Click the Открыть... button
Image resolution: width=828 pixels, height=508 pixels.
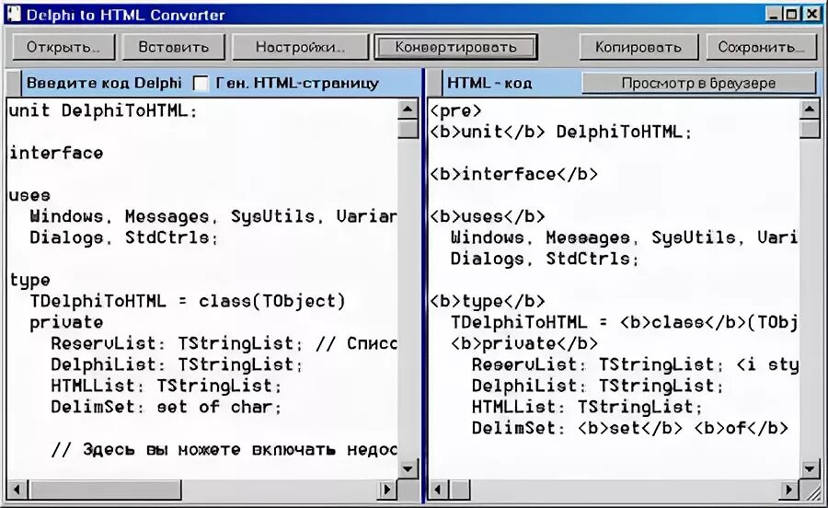tap(63, 47)
